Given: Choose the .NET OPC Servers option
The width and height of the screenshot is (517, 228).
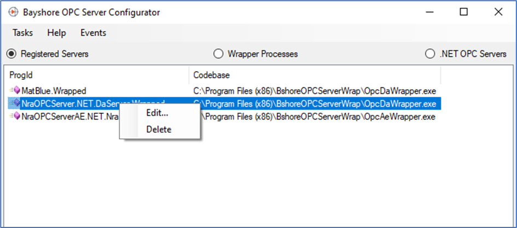Looking at the screenshot, I should (x=429, y=54).
